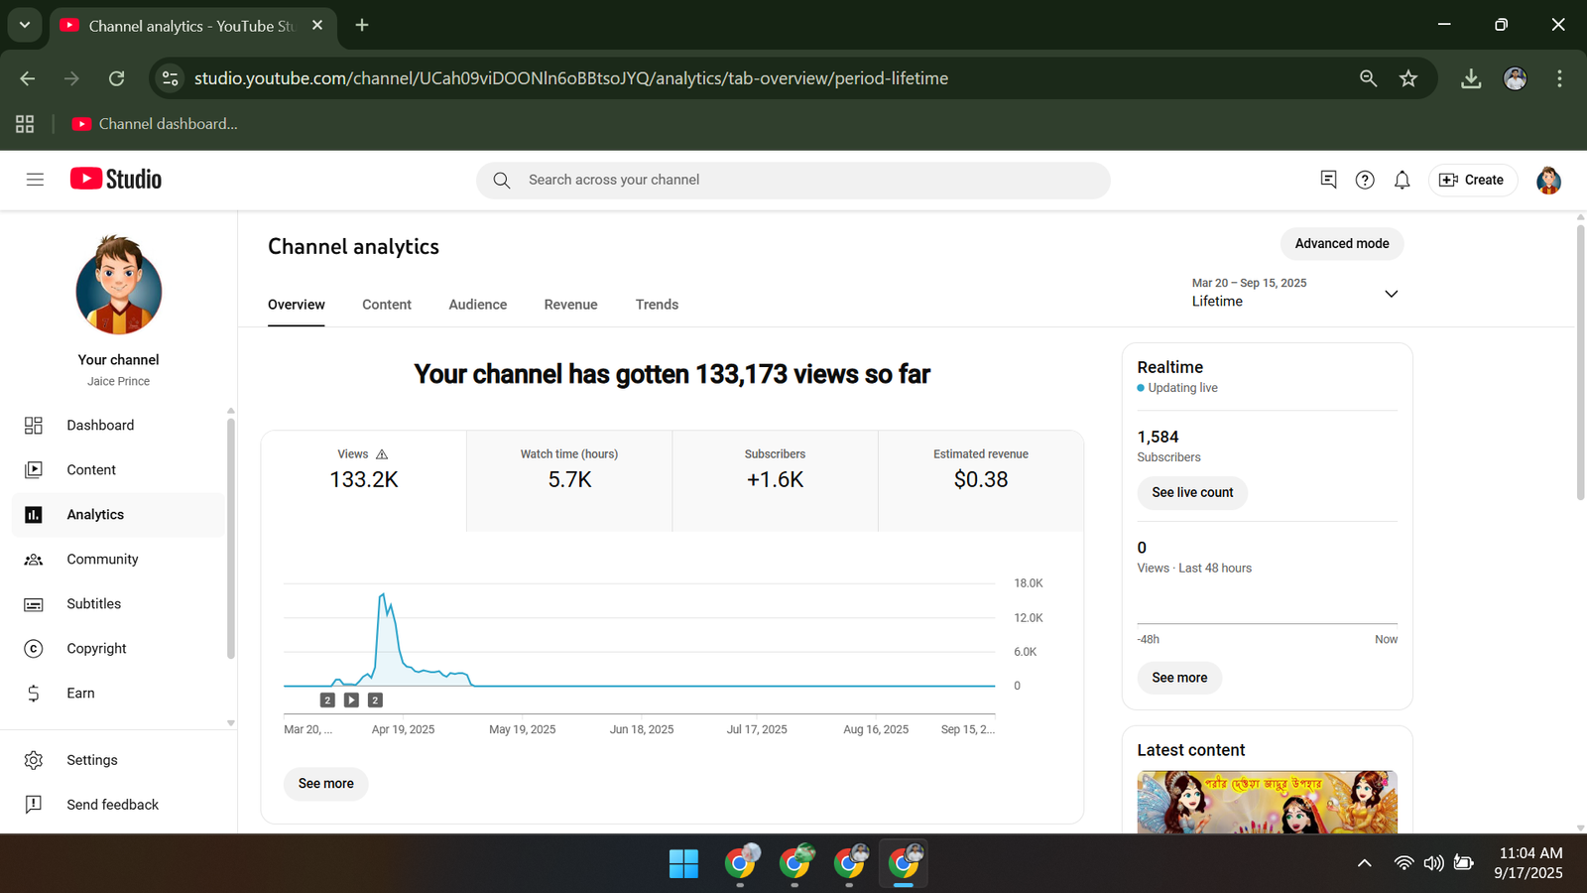1587x893 pixels.
Task: Switch to the Audience tab
Action: [477, 305]
